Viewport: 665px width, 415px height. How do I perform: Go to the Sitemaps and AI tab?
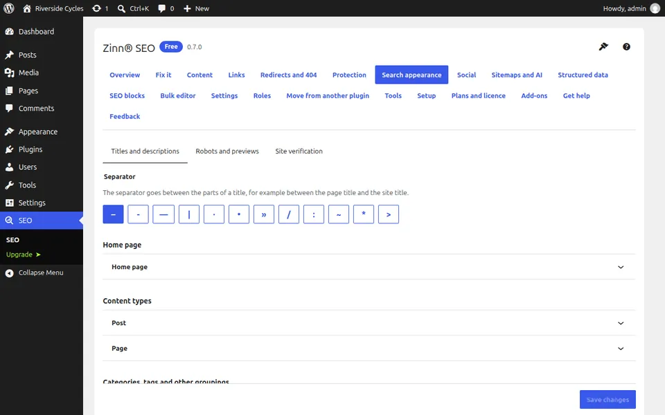(x=517, y=75)
